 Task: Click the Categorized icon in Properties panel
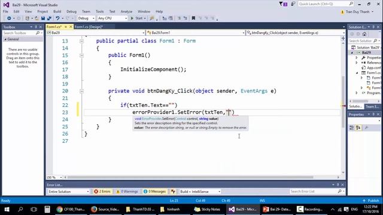(352, 128)
